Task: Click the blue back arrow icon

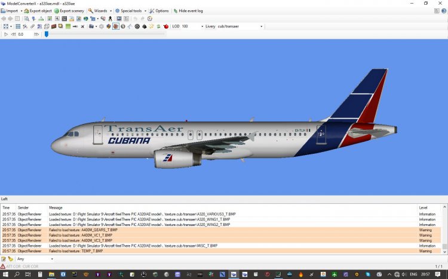Action: [4, 18]
